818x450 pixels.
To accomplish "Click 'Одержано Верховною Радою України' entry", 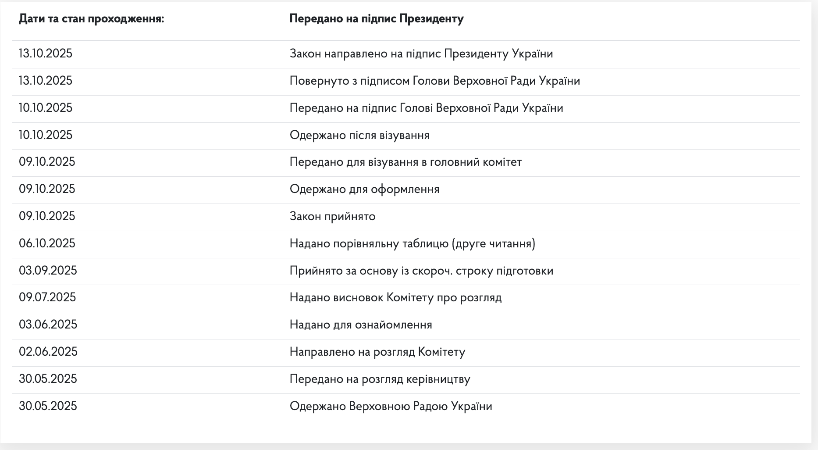I will tap(391, 407).
